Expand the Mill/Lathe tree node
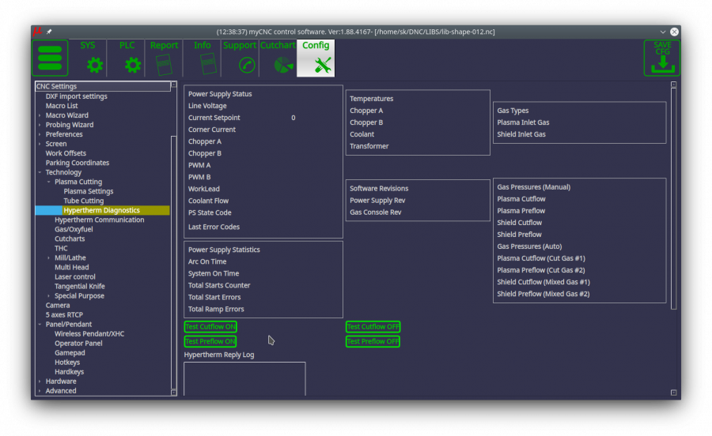This screenshot has height=436, width=712. 49,257
